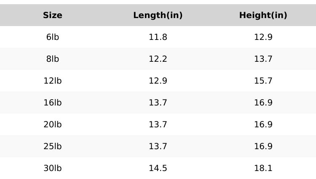The image size is (316, 179).
Task: Click the Length(in) column header
Action: (158, 16)
